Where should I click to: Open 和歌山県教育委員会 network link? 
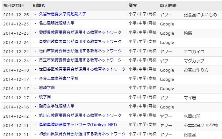(x=82, y=134)
